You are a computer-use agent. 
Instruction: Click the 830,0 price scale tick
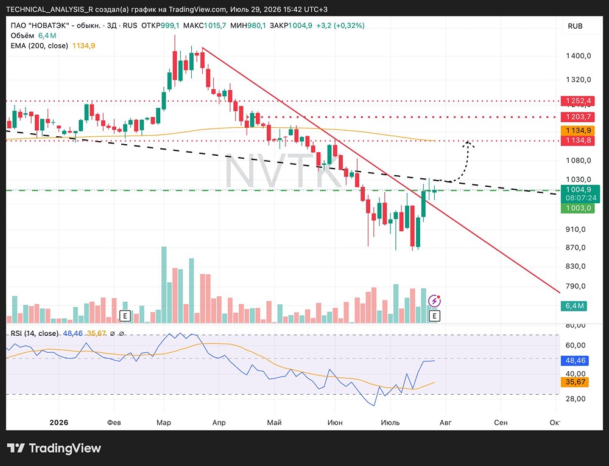[576, 266]
